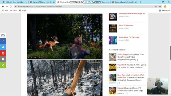Click the Braveland thumbnail
The image size is (171, 96).
[112, 91]
